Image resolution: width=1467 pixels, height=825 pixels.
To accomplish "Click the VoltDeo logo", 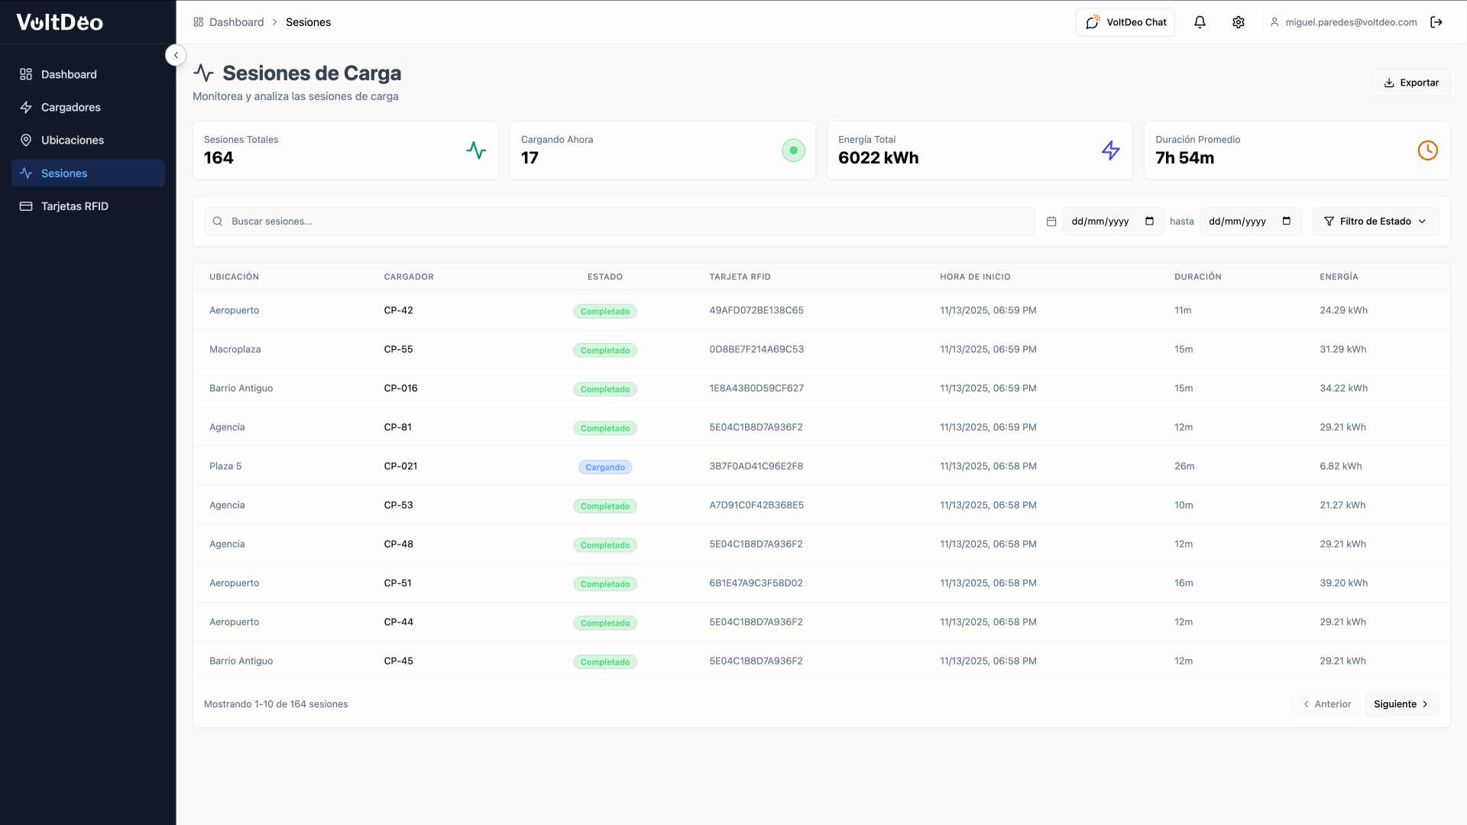I will [60, 22].
